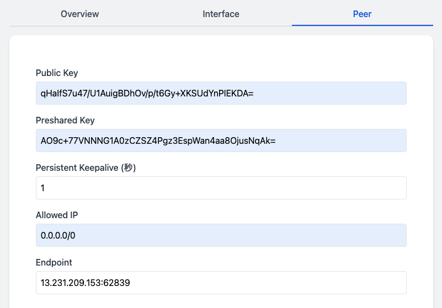The image size is (442, 308).
Task: Switch to the Overview tab
Action: click(x=79, y=14)
